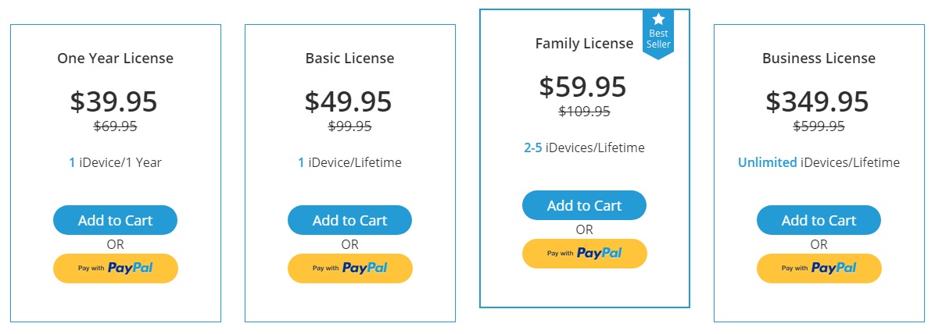This screenshot has width=935, height=334.
Task: Click the Family License title
Action: tap(584, 44)
